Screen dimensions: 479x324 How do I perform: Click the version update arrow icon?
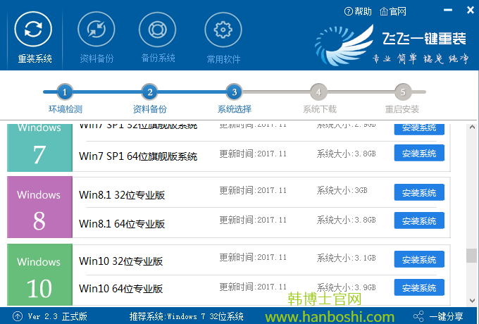tap(17, 316)
